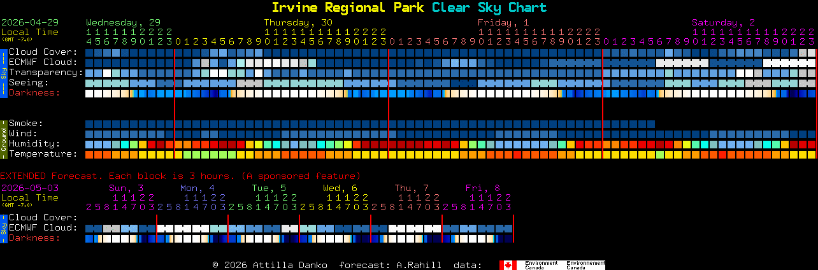Click the first Temperature block, colored orange
The width and height of the screenshot is (818, 270).
90,154
